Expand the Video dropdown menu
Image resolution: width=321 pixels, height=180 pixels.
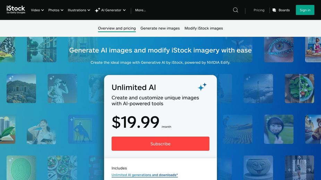pos(37,10)
